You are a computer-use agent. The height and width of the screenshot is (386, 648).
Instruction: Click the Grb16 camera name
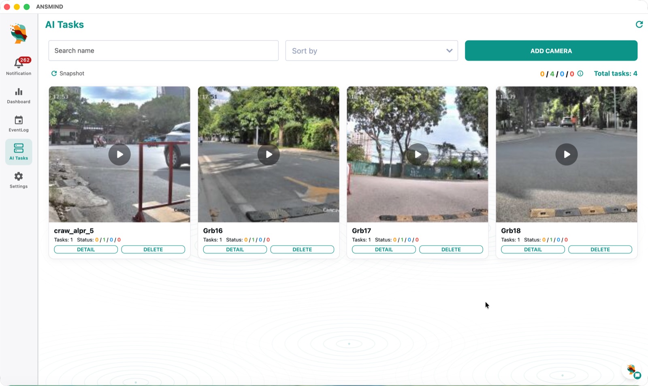213,231
